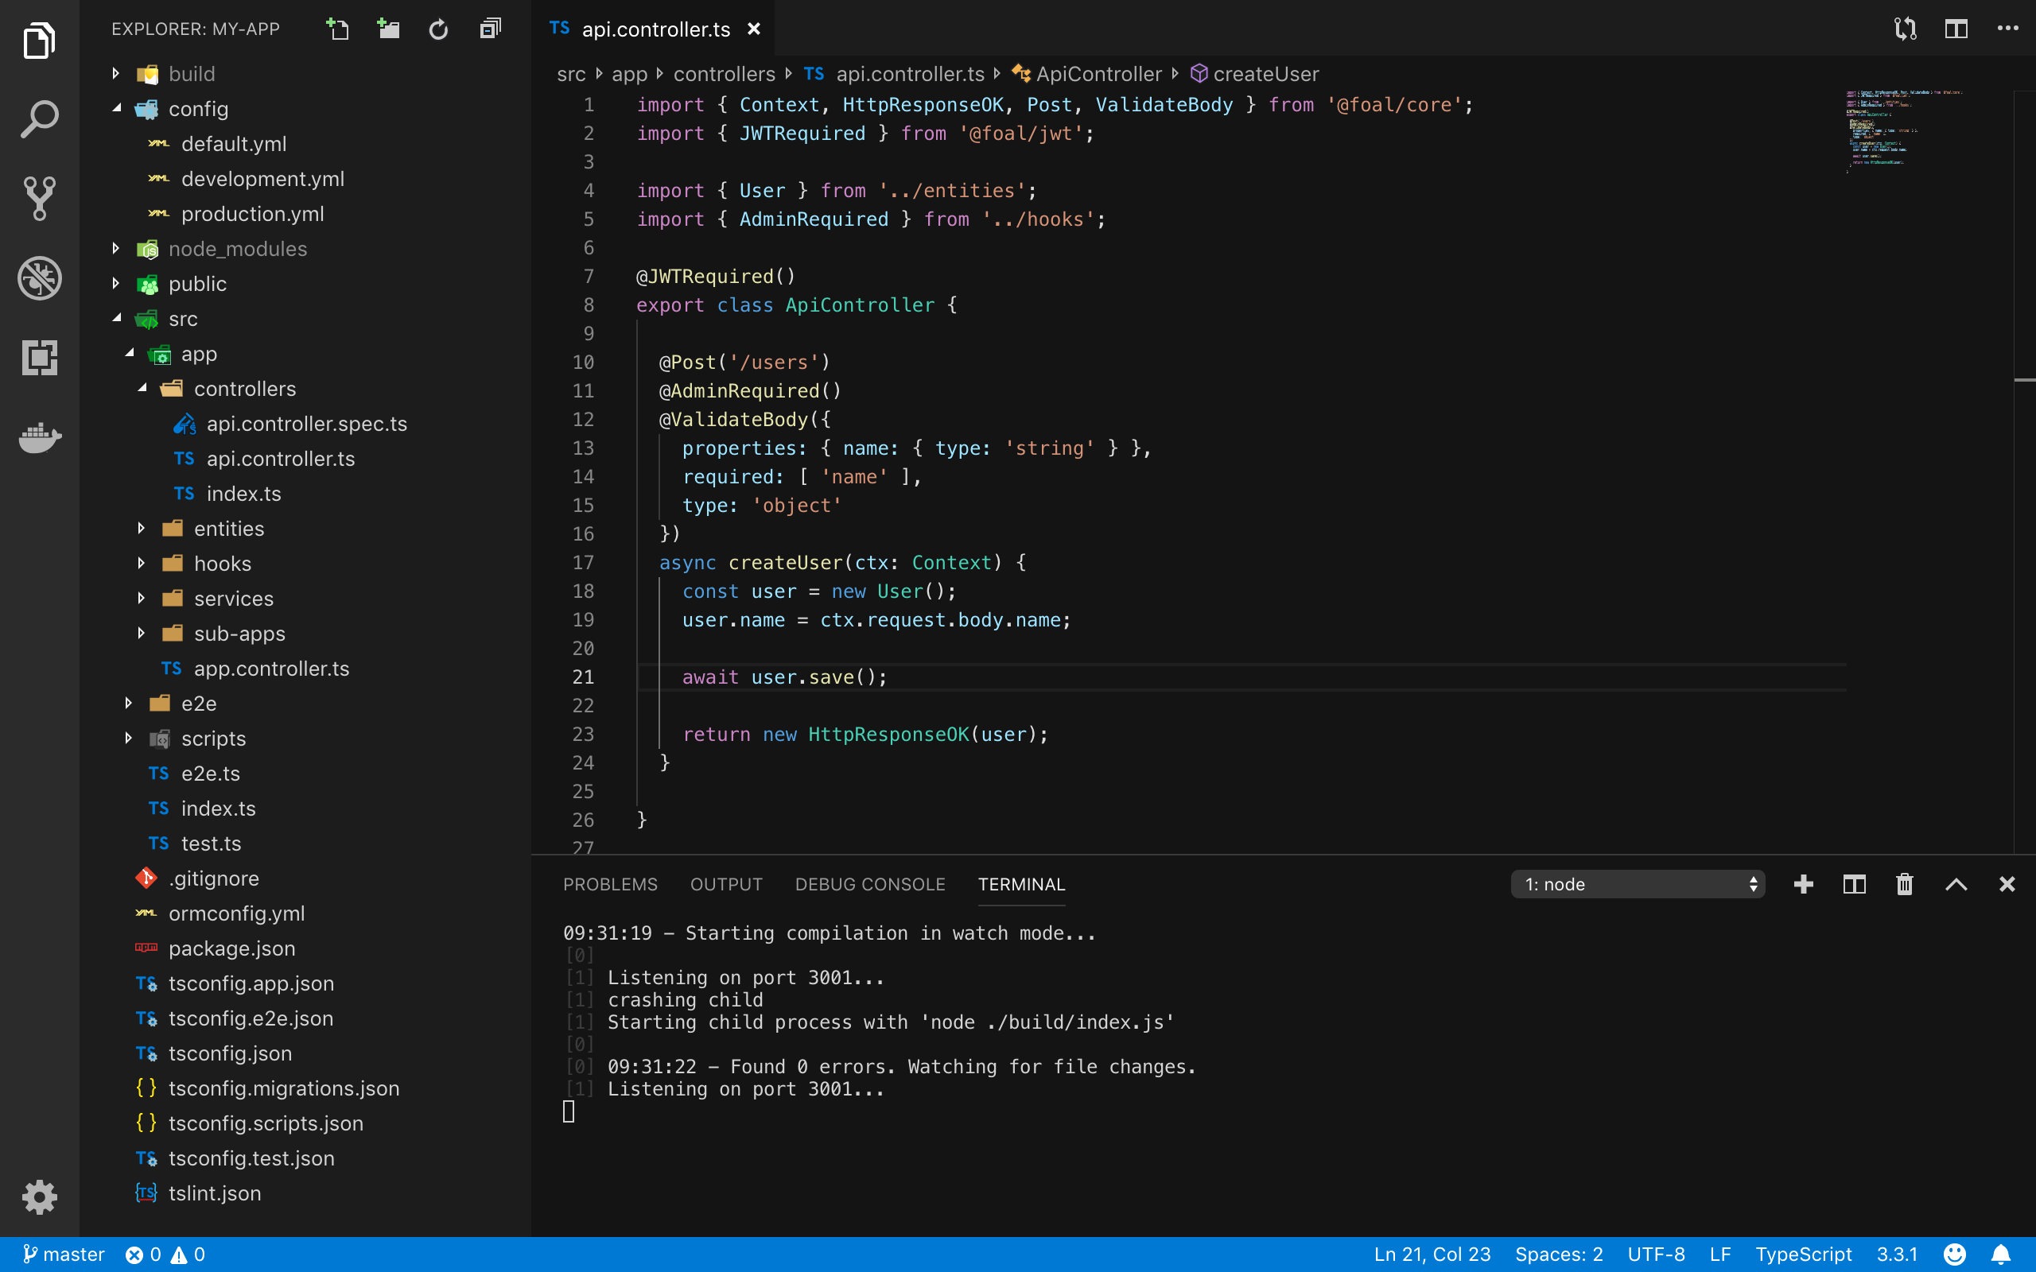The width and height of the screenshot is (2036, 1272).
Task: Toggle notifications bell in status bar
Action: pos(2002,1255)
